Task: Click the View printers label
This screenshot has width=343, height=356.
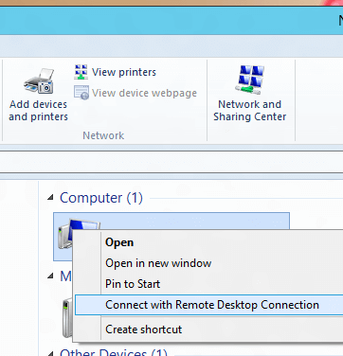Action: pos(124,72)
